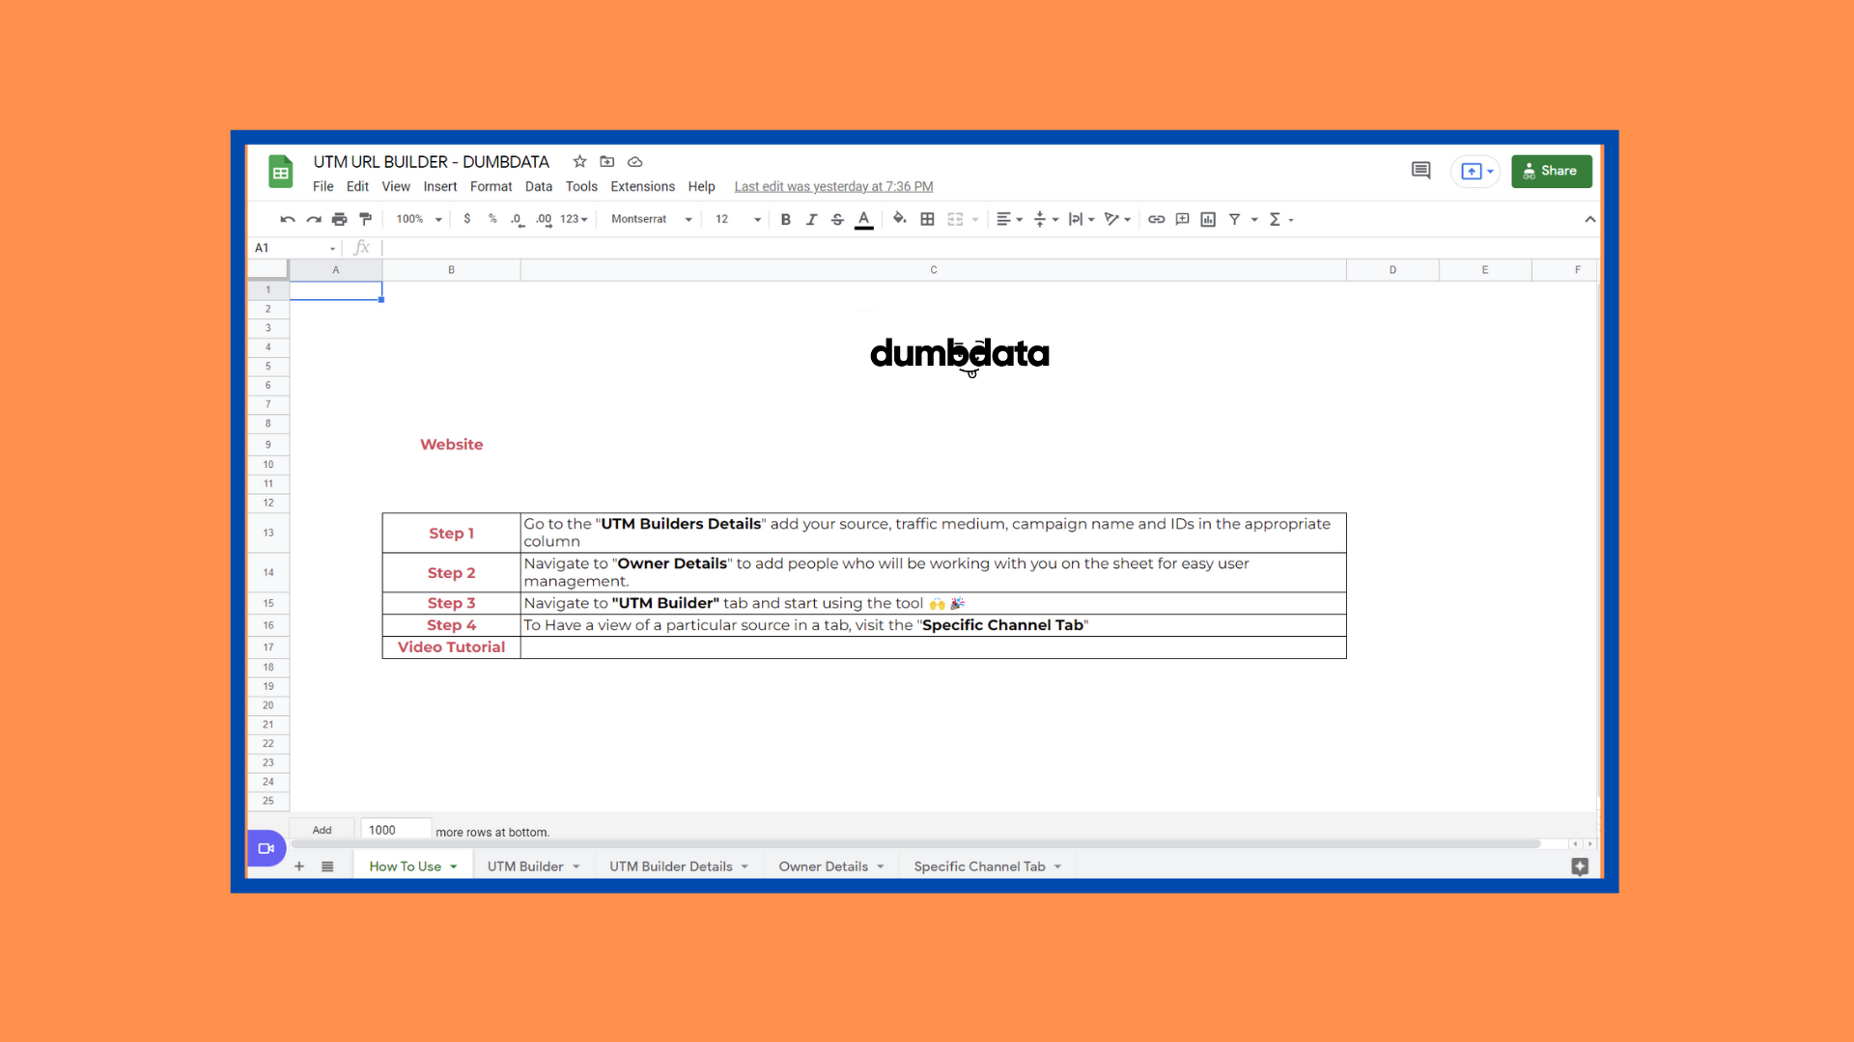This screenshot has width=1854, height=1042.
Task: Toggle bold formatting
Action: [785, 219]
